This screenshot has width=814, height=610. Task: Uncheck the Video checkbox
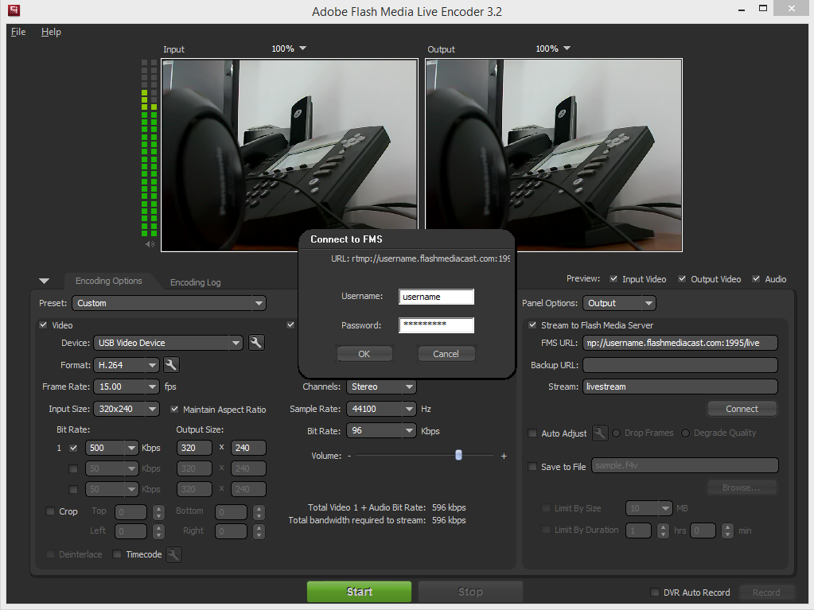tap(43, 325)
